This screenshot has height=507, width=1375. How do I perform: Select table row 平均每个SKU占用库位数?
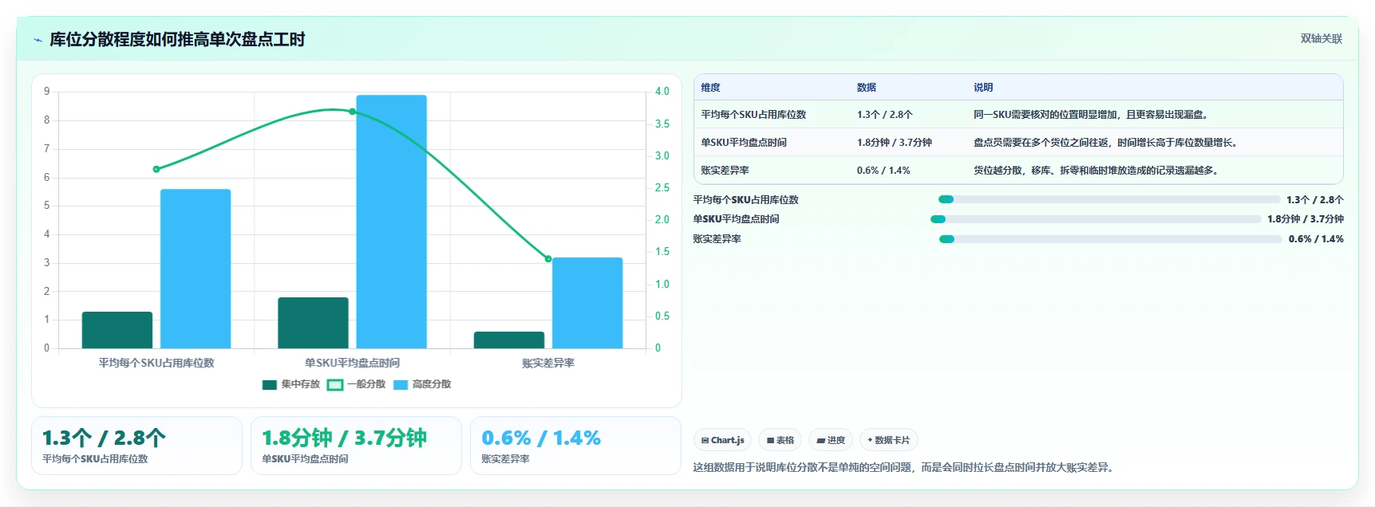1018,115
